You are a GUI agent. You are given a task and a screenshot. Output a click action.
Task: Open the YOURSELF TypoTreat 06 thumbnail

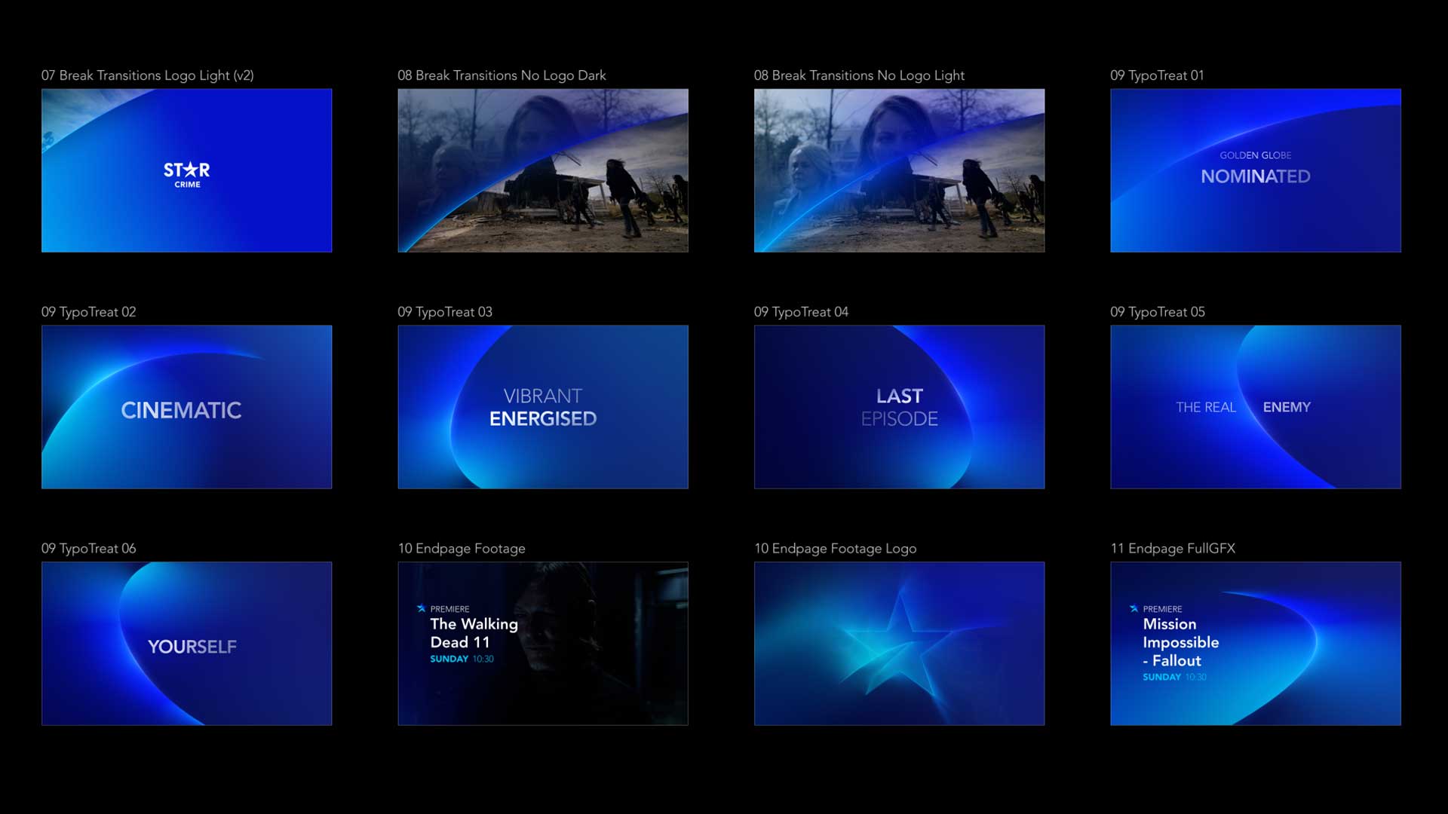pos(186,644)
